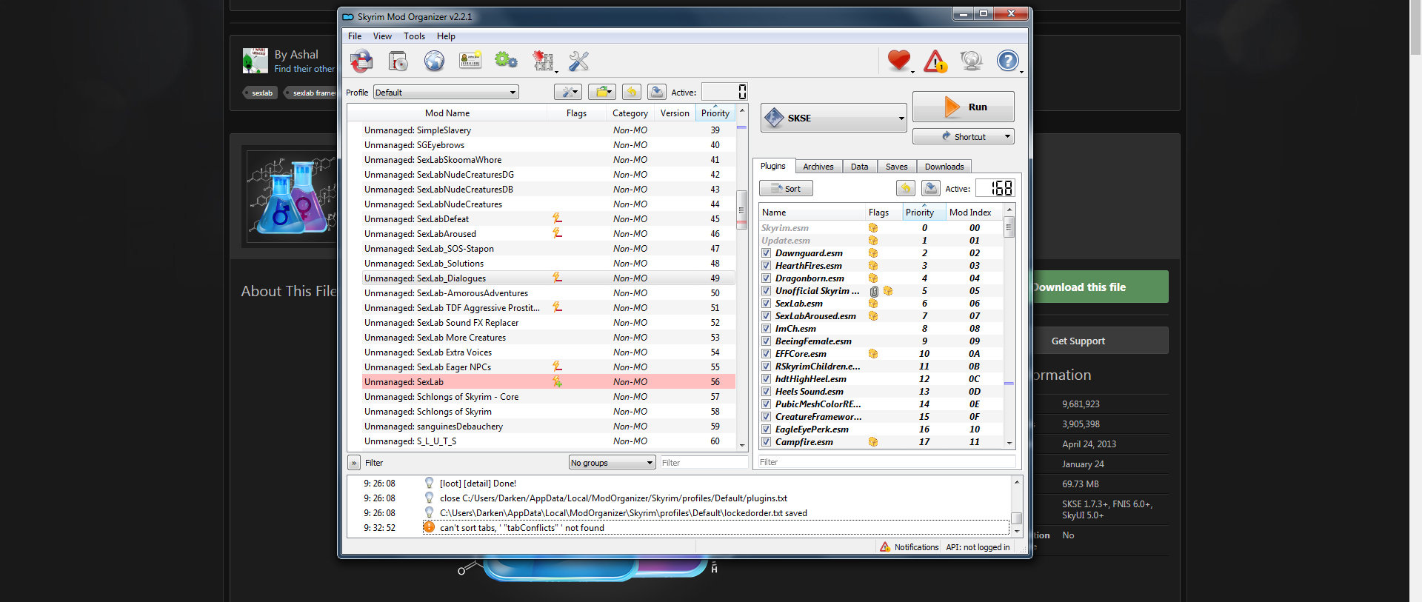Open the Help menu

pyautogui.click(x=446, y=36)
